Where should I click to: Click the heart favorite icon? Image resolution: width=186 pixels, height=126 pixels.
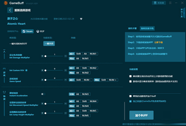point(81,19)
